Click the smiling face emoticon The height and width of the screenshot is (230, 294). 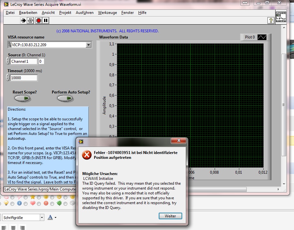coord(46,197)
